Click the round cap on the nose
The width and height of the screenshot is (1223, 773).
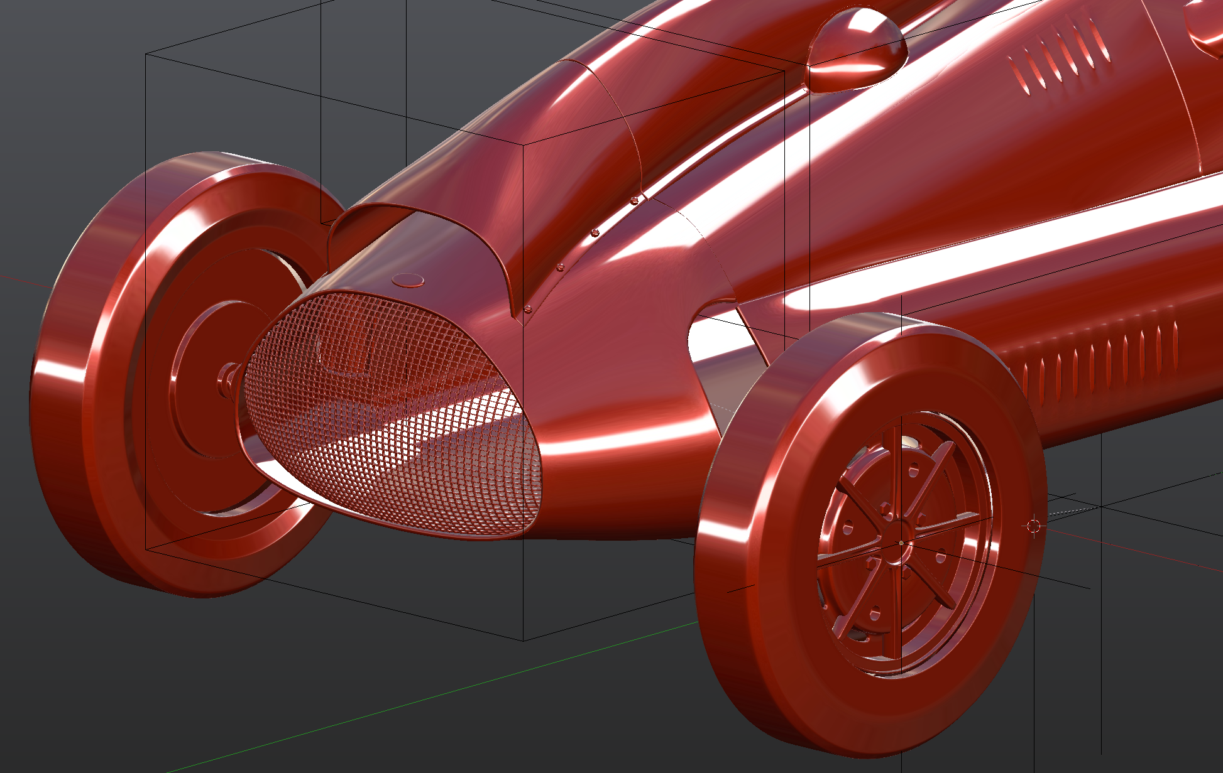point(407,279)
